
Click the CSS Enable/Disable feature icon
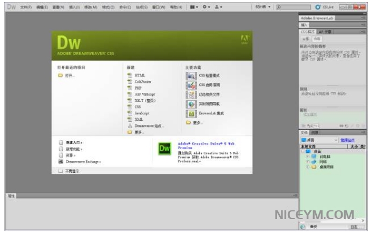[191, 85]
